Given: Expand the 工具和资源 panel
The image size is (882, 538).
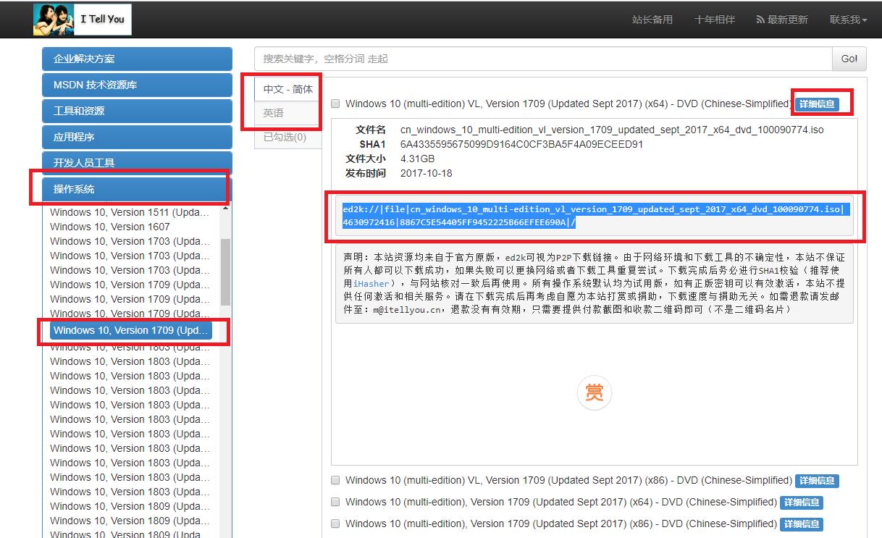Looking at the screenshot, I should pos(137,111).
